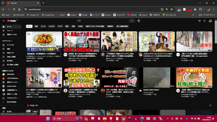The width and height of the screenshot is (217, 122).
Task: Open the Prime ビデオ bookmark
Action: [119, 15]
